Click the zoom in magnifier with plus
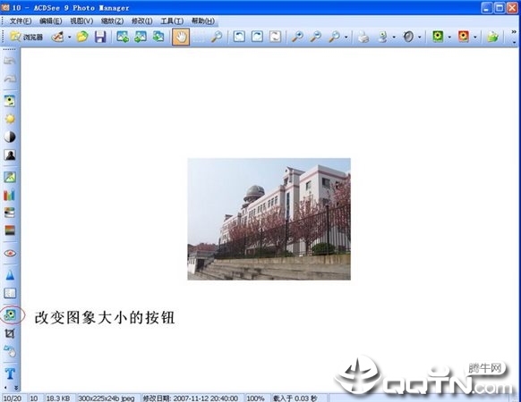 pos(297,37)
